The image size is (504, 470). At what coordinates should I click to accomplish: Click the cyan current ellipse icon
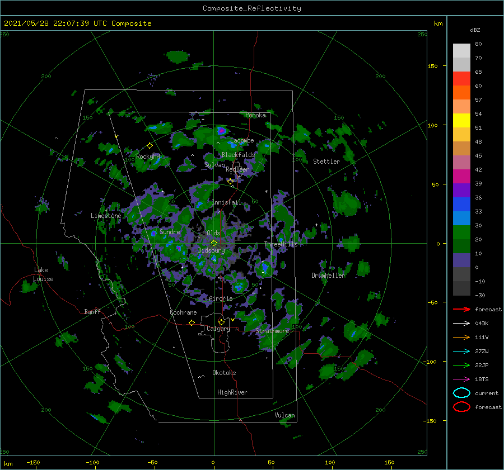coord(461,393)
